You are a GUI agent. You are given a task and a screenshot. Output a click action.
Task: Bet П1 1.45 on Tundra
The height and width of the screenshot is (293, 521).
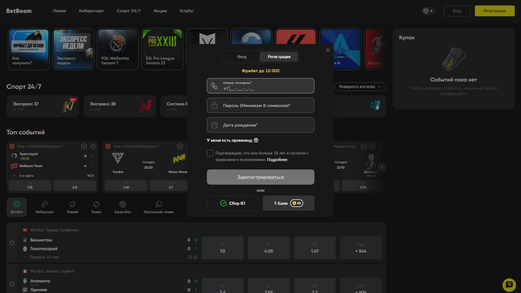[x=126, y=185]
